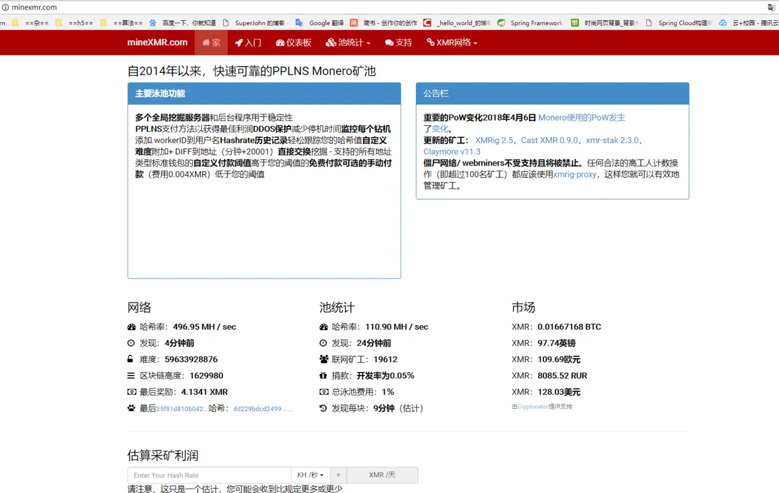Click the 估算采矿利润 heading
The image size is (779, 493).
click(x=163, y=455)
